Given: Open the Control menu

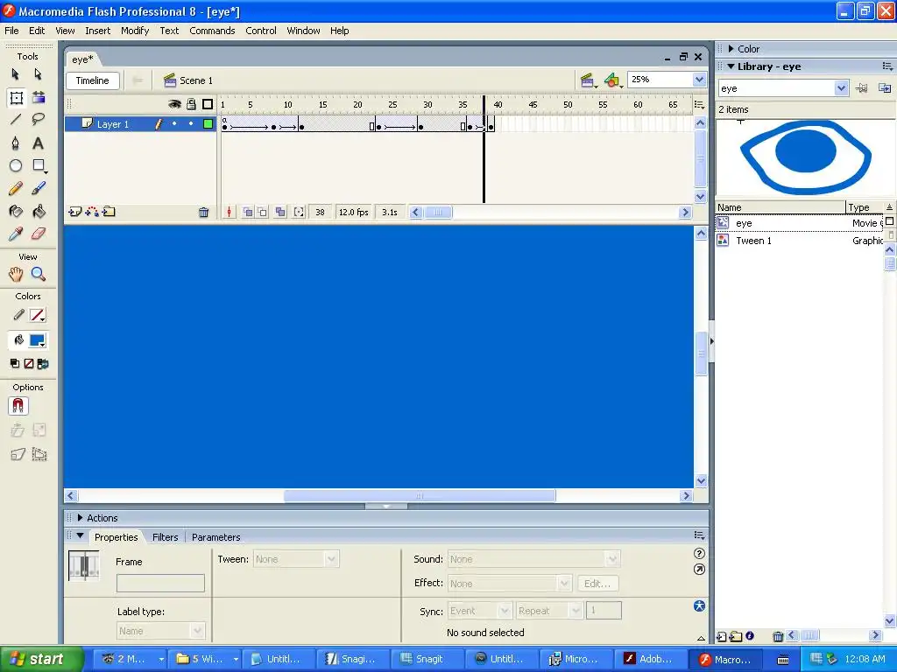Looking at the screenshot, I should 261,31.
